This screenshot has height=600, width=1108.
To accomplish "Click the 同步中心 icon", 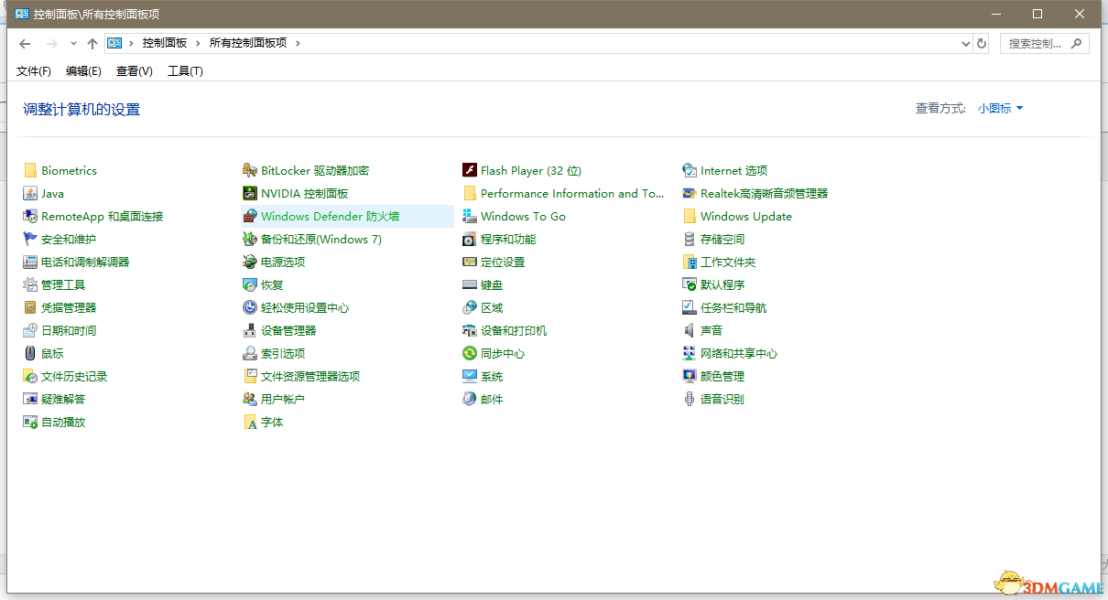I will point(470,353).
